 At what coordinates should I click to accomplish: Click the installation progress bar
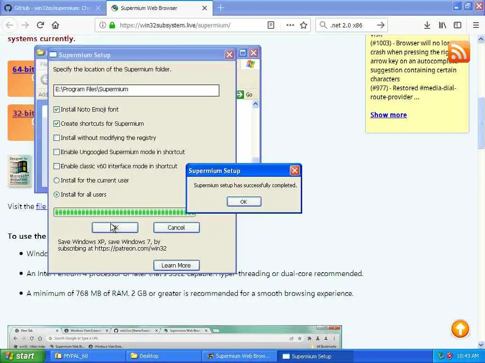(x=125, y=212)
